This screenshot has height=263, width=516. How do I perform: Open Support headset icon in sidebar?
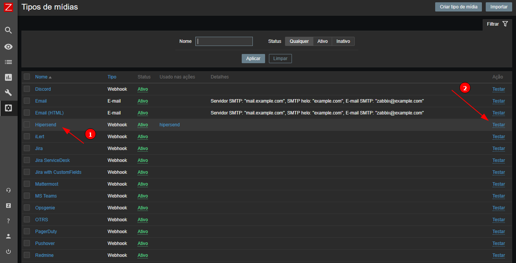pyautogui.click(x=8, y=190)
